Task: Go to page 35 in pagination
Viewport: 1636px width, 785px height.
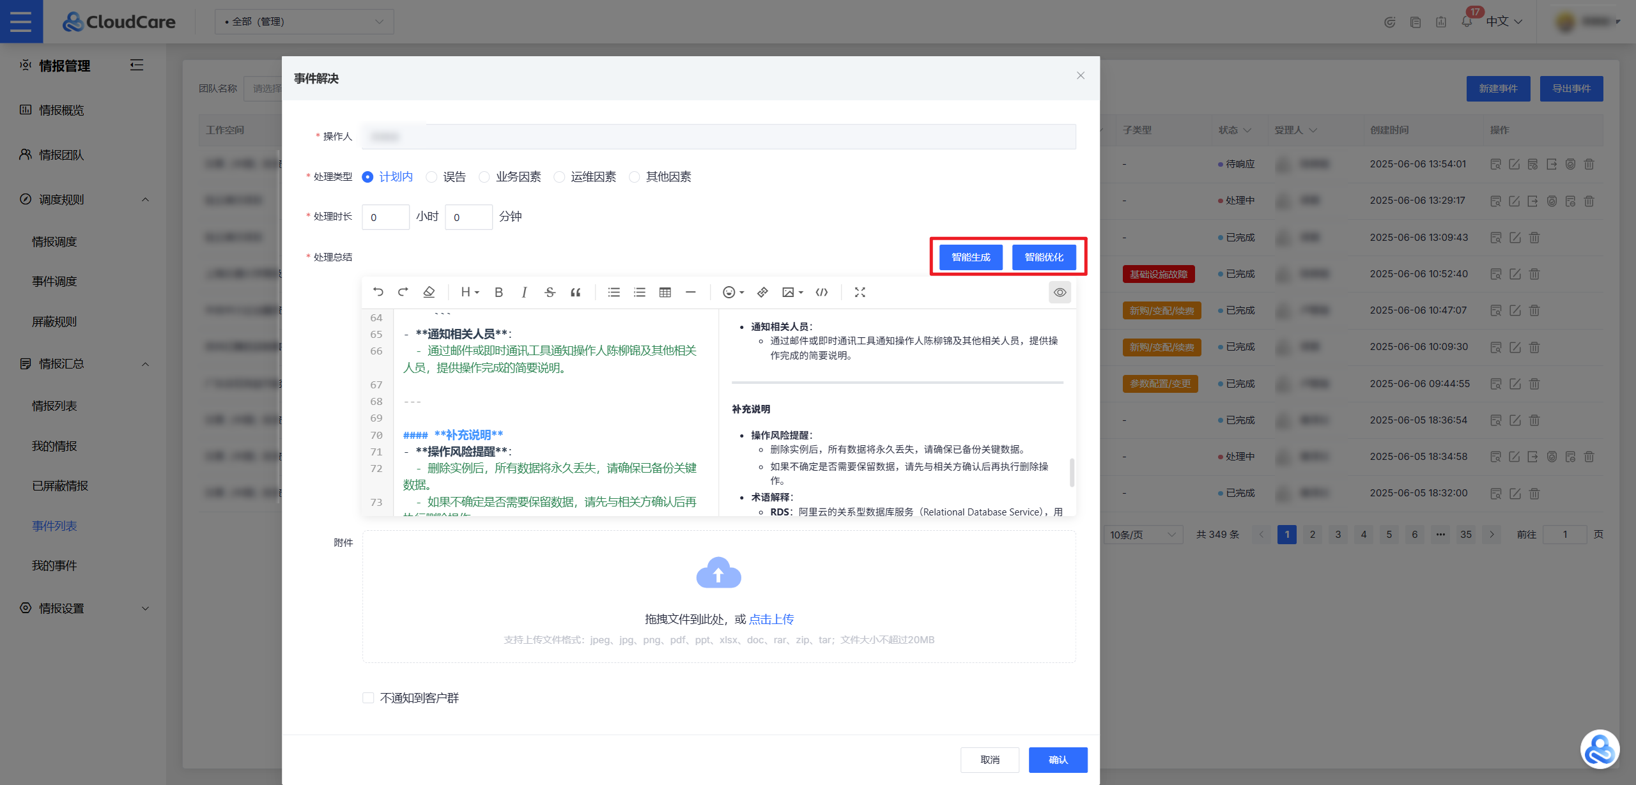Action: click(1466, 534)
